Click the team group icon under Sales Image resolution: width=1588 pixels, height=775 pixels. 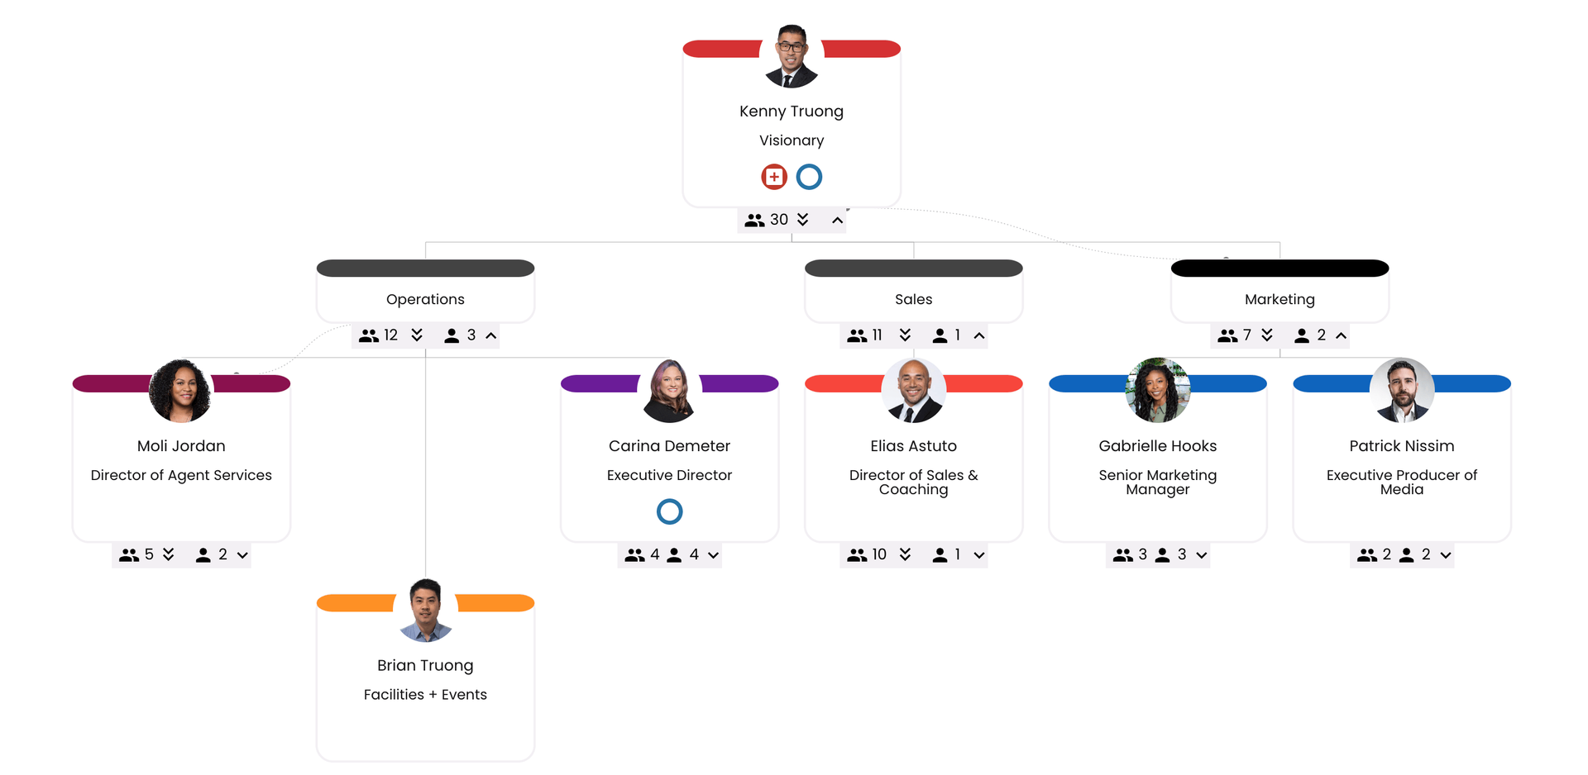click(x=857, y=336)
